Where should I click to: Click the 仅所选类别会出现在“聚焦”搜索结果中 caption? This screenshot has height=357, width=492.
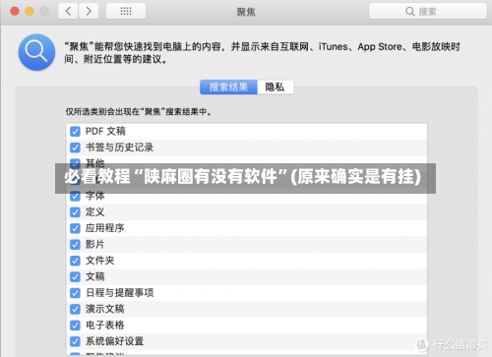click(x=139, y=112)
